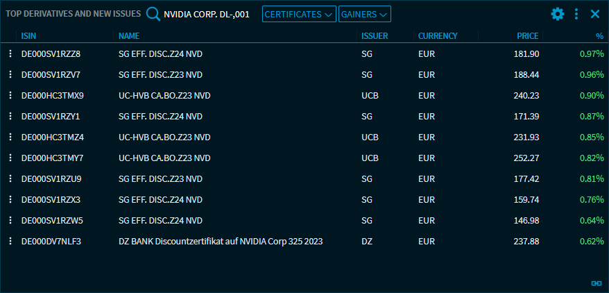This screenshot has height=293, width=609.
Task: Select ISIN DE000HC3TMZ4 entry
Action: 53,137
